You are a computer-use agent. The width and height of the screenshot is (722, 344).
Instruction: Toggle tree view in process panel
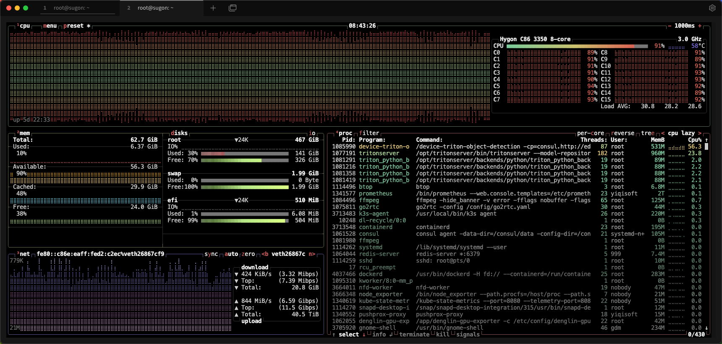tap(648, 133)
